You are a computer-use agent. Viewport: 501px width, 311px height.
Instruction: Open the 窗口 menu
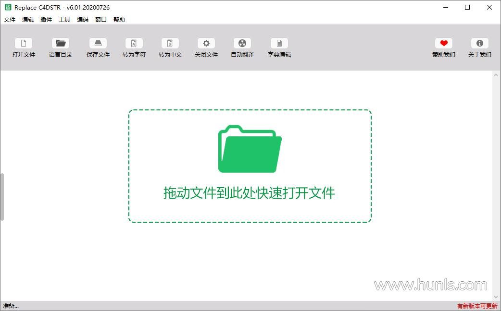point(101,20)
